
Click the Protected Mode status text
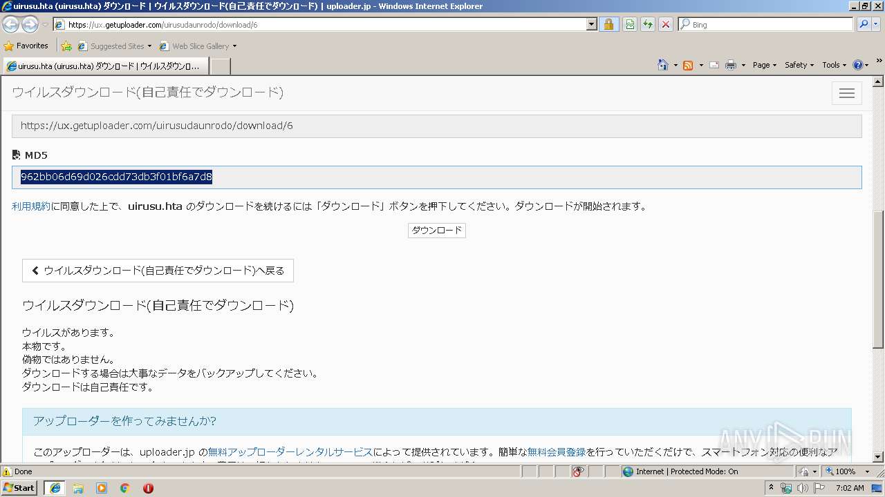(687, 471)
